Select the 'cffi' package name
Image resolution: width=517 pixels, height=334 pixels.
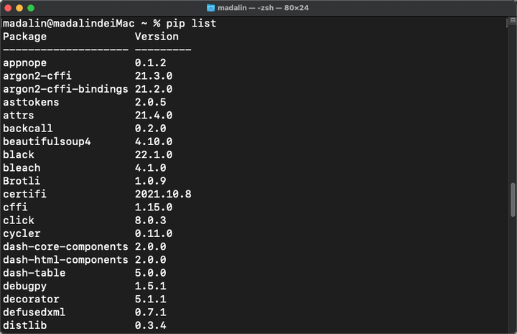click(15, 207)
